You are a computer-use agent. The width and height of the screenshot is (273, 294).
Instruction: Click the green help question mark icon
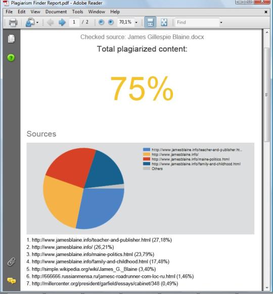pyautogui.click(x=11, y=58)
